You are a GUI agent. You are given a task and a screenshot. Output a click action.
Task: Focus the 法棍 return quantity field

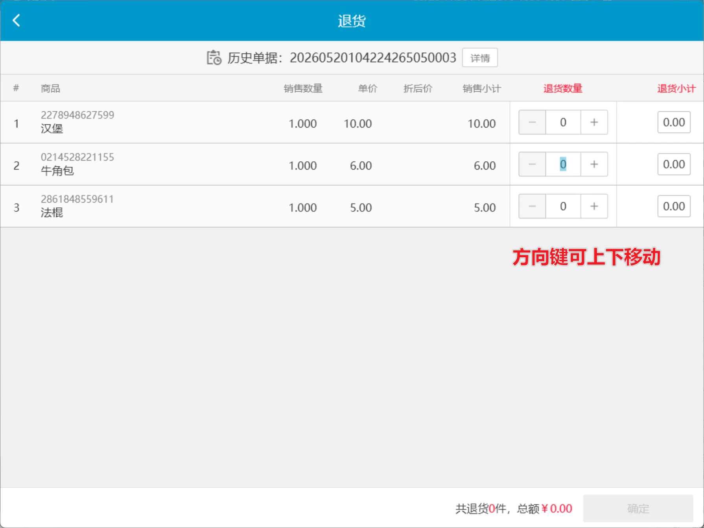[x=563, y=206]
